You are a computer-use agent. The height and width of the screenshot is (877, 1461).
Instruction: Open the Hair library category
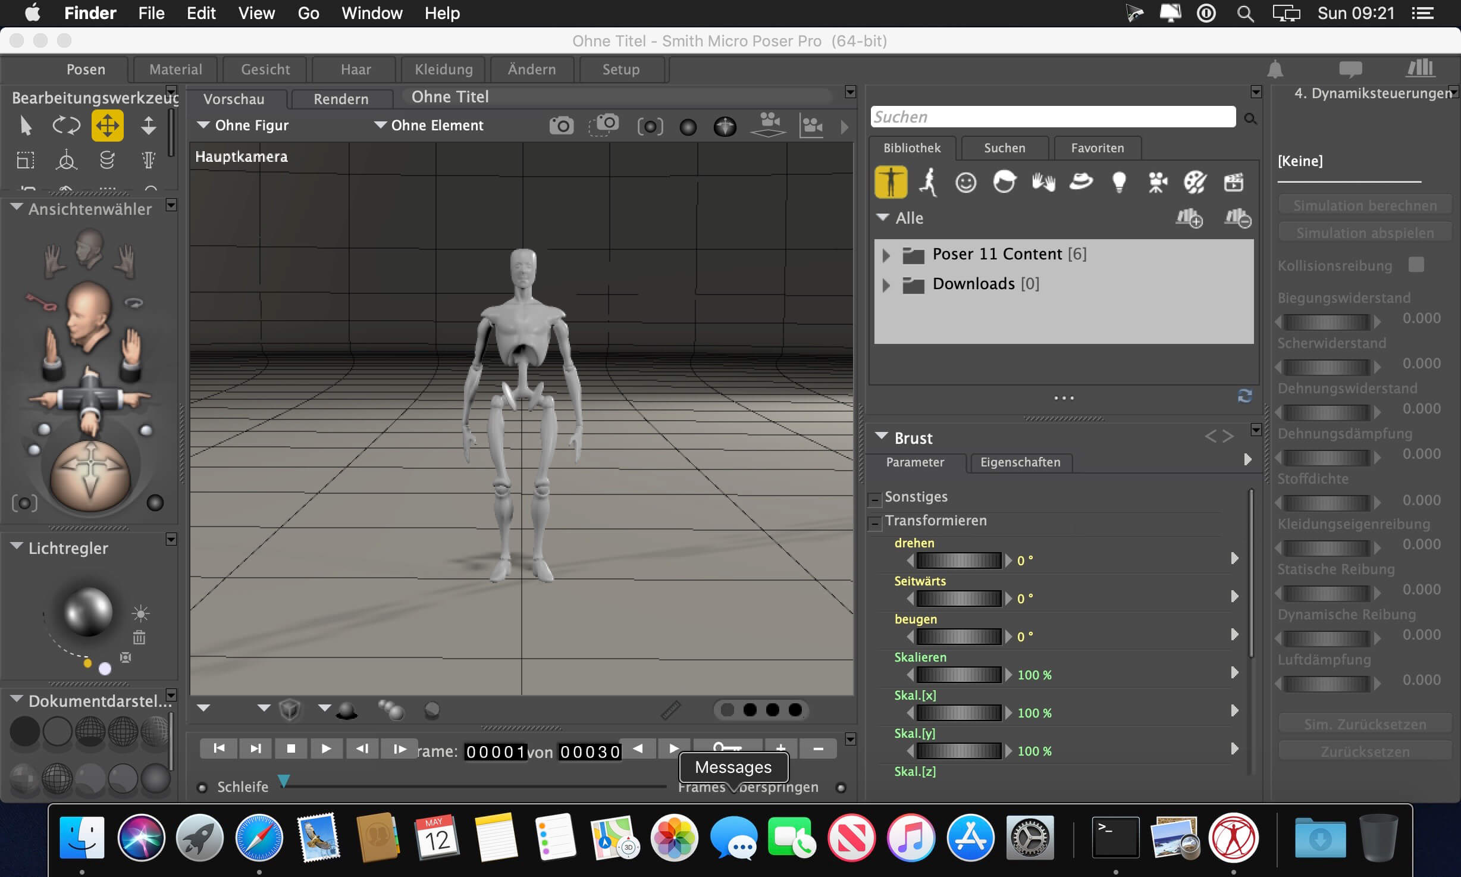point(1004,182)
